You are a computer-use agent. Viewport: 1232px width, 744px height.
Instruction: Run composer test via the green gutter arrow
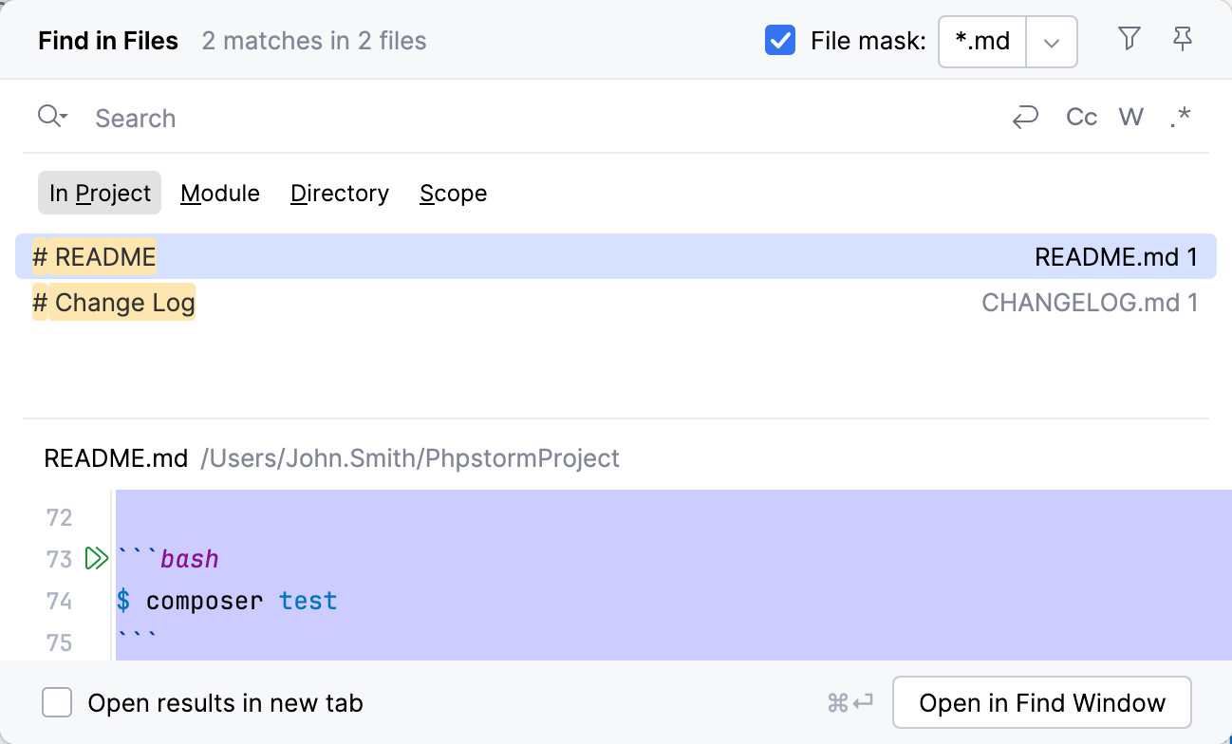95,558
